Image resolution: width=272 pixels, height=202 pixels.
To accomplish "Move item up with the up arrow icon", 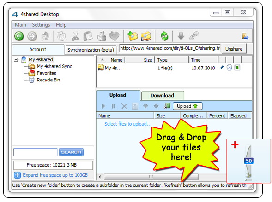I will [x=145, y=106].
